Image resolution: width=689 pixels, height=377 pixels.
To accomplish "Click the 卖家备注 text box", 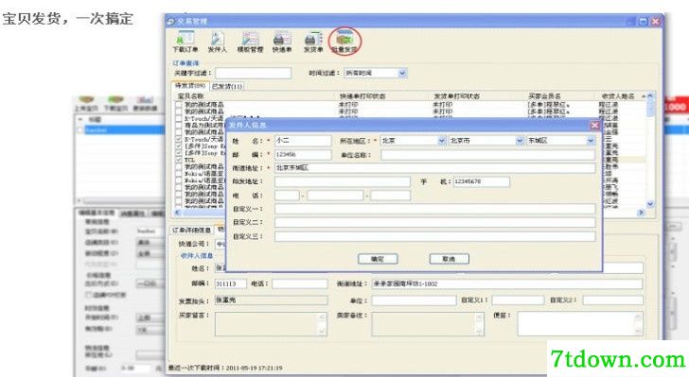I will (428, 324).
